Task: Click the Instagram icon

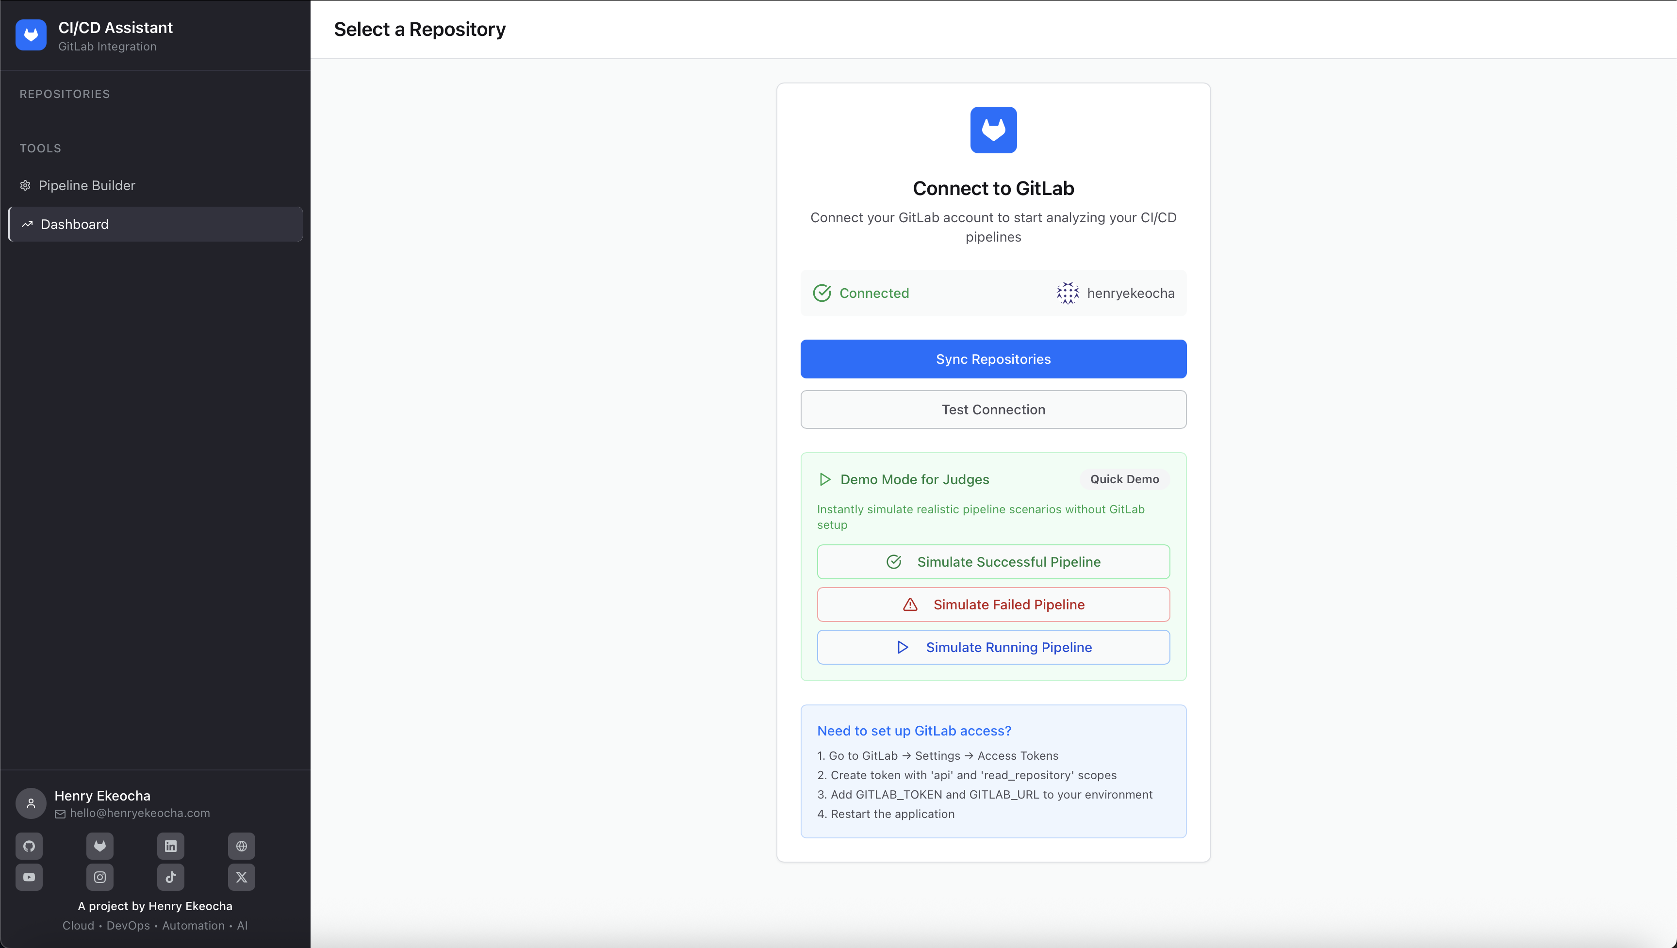Action: click(99, 877)
